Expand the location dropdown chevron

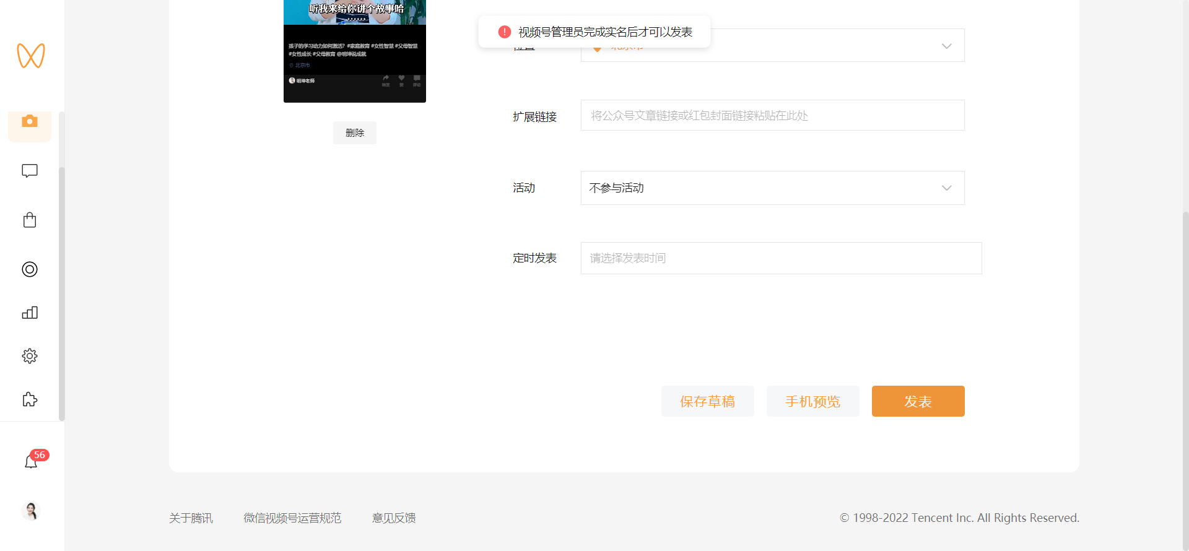pos(946,46)
